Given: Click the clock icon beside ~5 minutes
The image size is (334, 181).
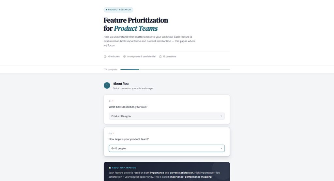Looking at the screenshot, I should pyautogui.click(x=105, y=56).
